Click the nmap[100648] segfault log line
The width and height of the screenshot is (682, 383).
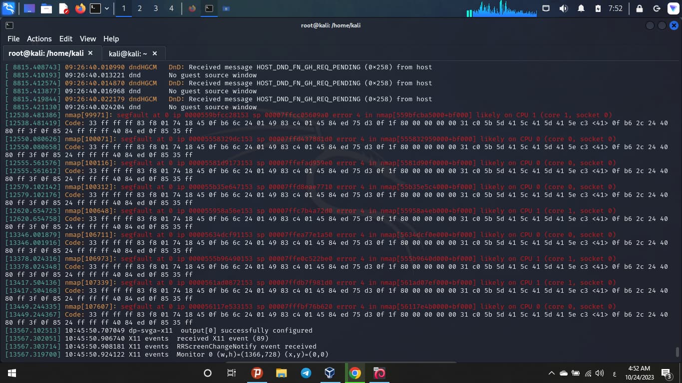tap(311, 211)
